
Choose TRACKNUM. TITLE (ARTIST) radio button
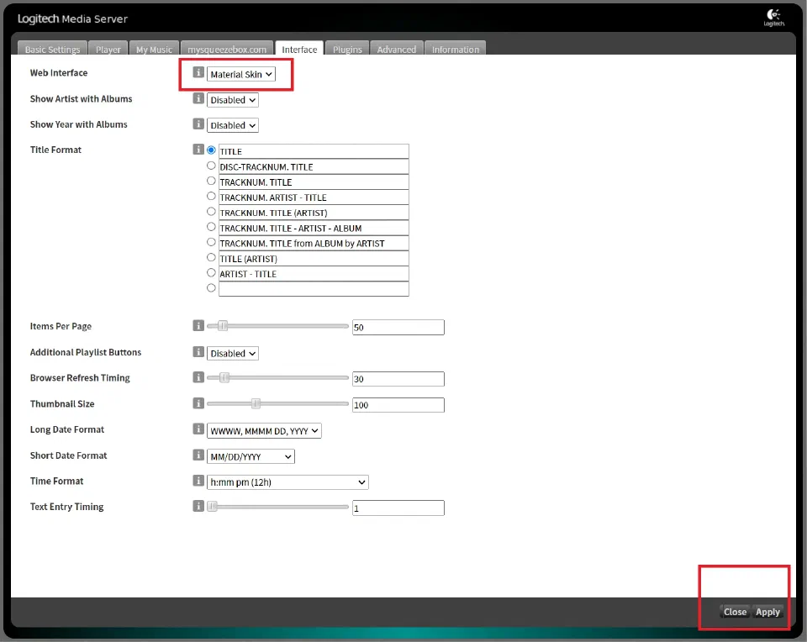[211, 212]
